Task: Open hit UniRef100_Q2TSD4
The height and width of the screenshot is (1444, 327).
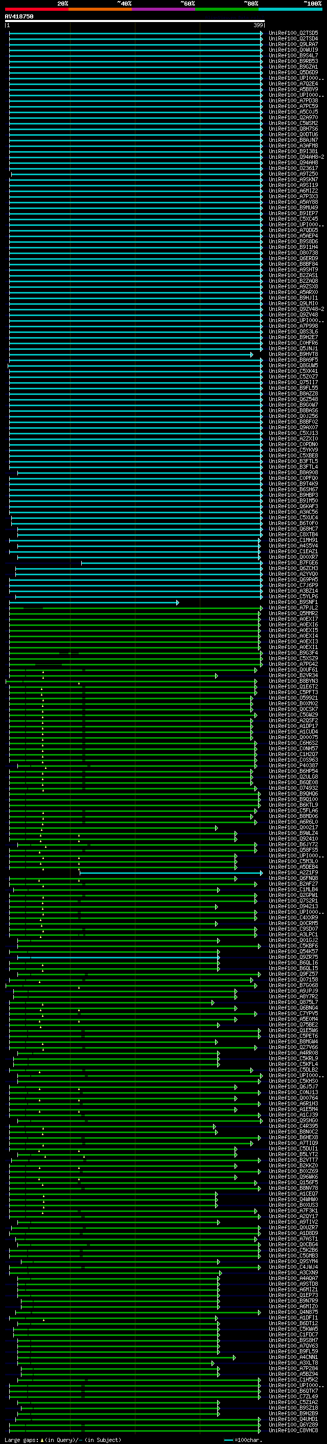Action: [293, 39]
